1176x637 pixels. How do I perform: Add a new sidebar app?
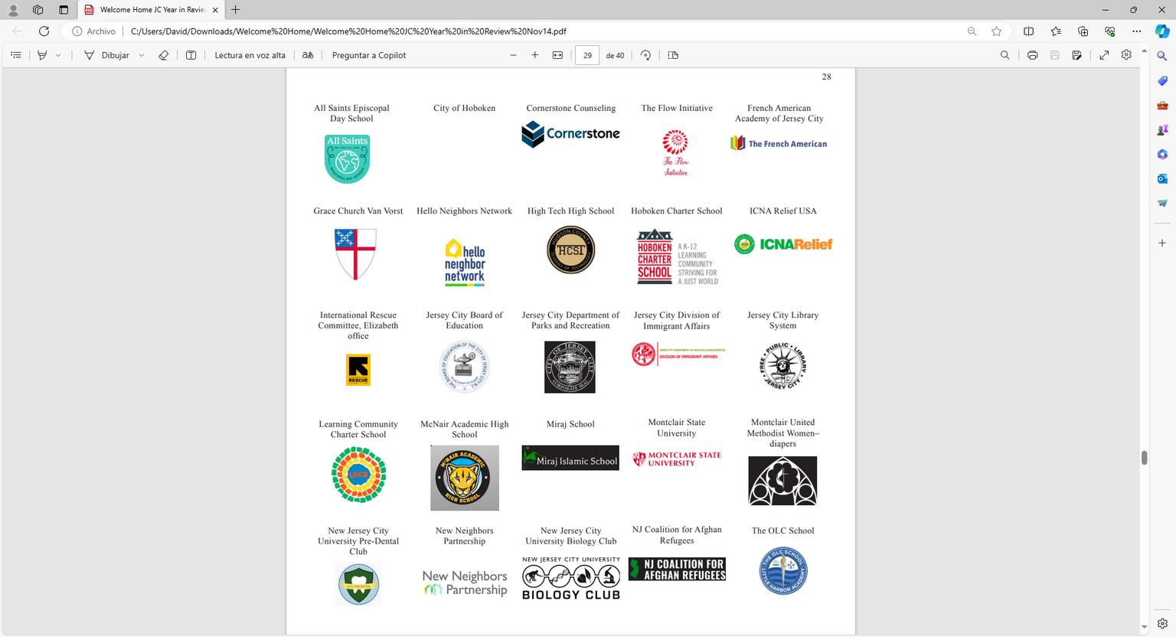1162,243
